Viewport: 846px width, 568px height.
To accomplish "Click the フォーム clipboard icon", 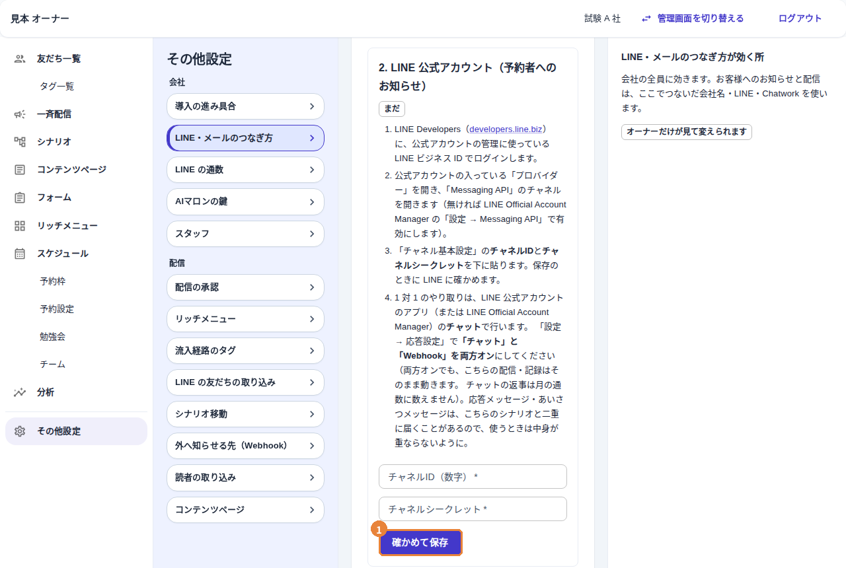I will [20, 197].
